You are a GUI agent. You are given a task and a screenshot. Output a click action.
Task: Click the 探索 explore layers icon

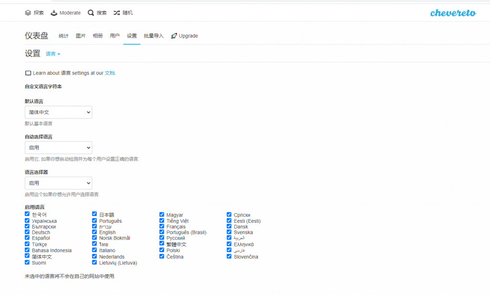tap(28, 13)
